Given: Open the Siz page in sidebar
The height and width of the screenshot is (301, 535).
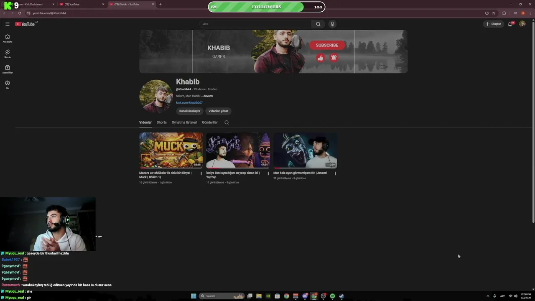Looking at the screenshot, I should [x=8, y=85].
